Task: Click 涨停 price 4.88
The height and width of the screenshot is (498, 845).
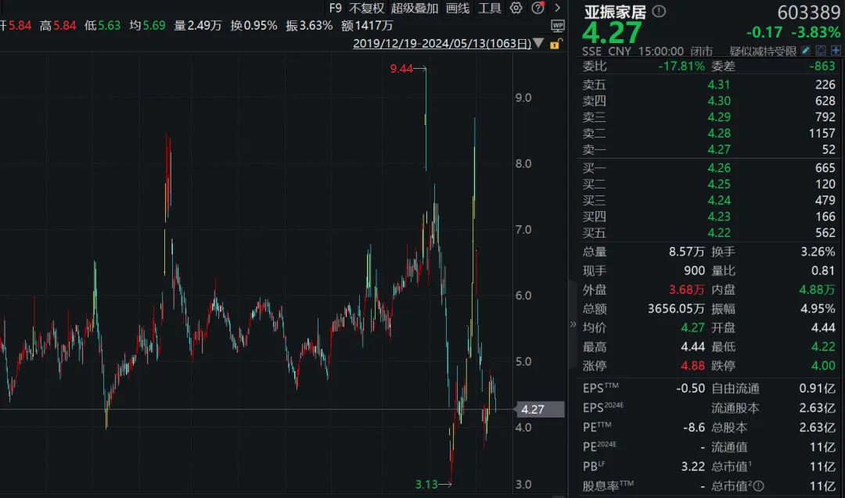Action: (x=692, y=366)
